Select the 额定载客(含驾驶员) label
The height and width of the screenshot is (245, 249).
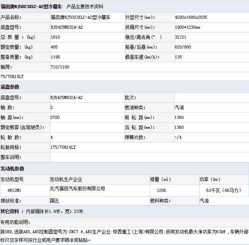point(22,127)
